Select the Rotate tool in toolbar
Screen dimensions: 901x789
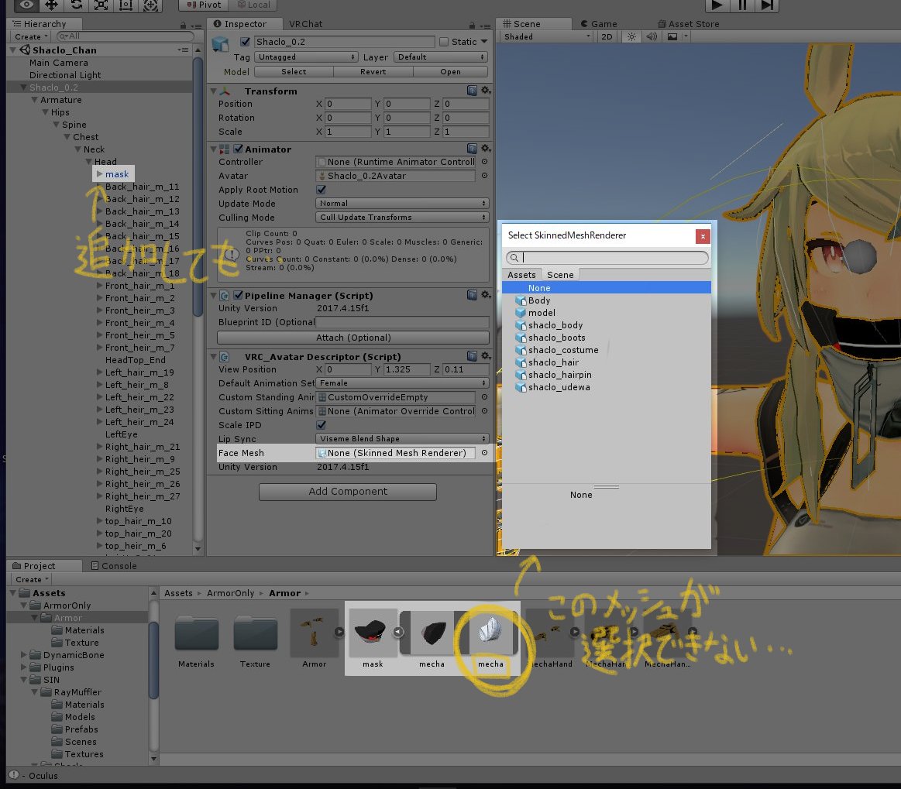(77, 5)
